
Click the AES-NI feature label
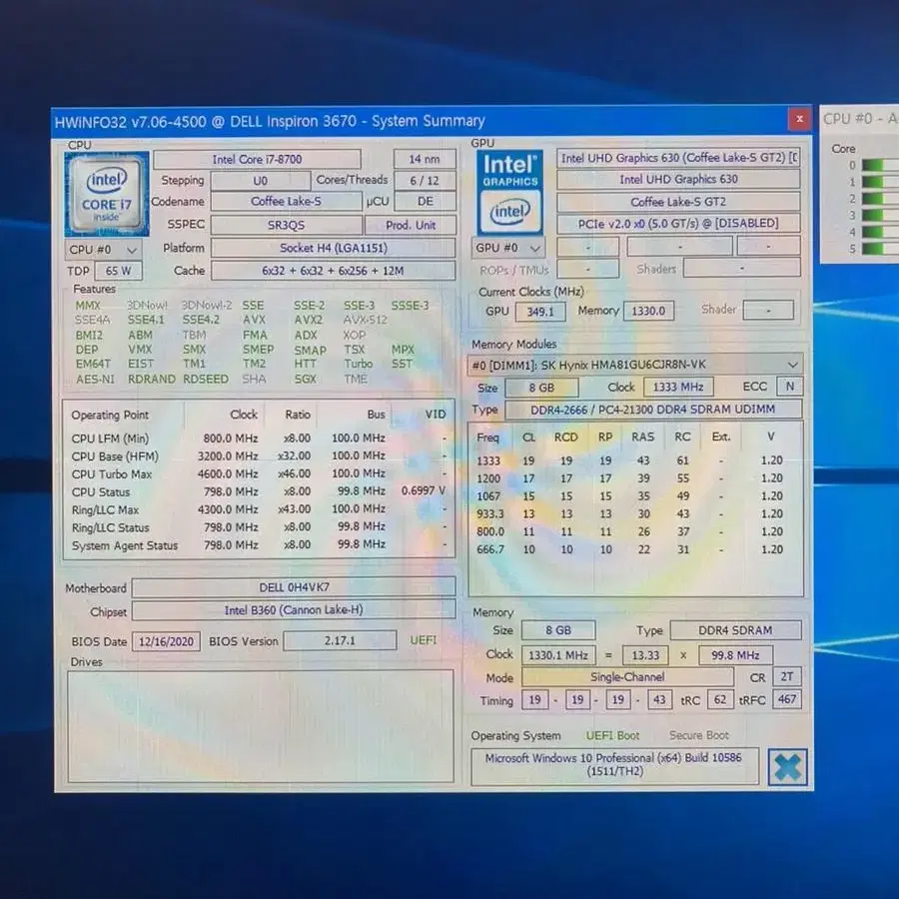[x=95, y=379]
